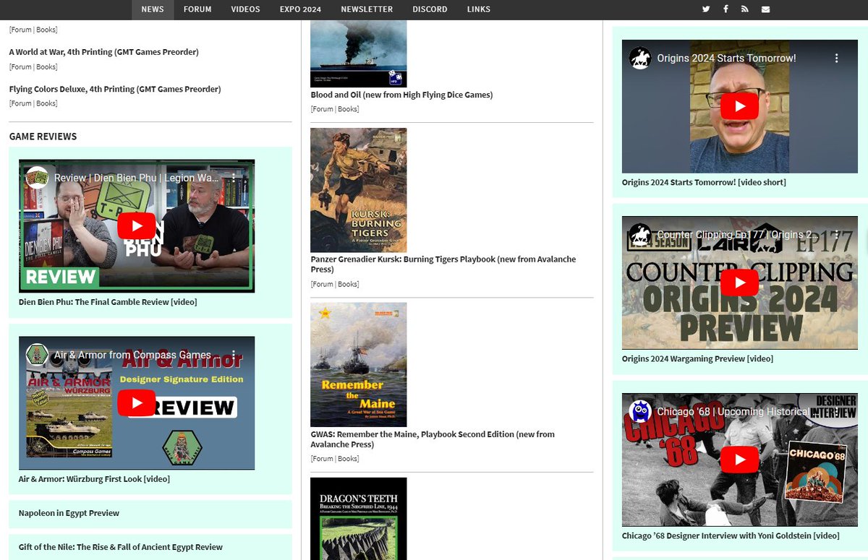
Task: Switch to the NEWS tab
Action: [152, 9]
